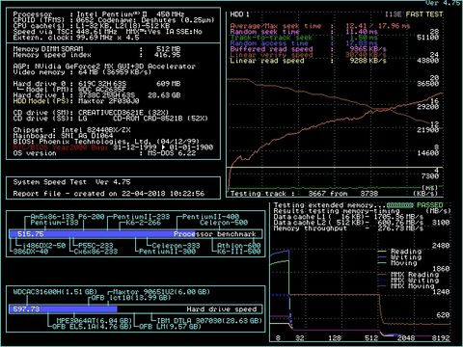
Task: Select the 'Linear verify speed' result line
Action: [308, 55]
